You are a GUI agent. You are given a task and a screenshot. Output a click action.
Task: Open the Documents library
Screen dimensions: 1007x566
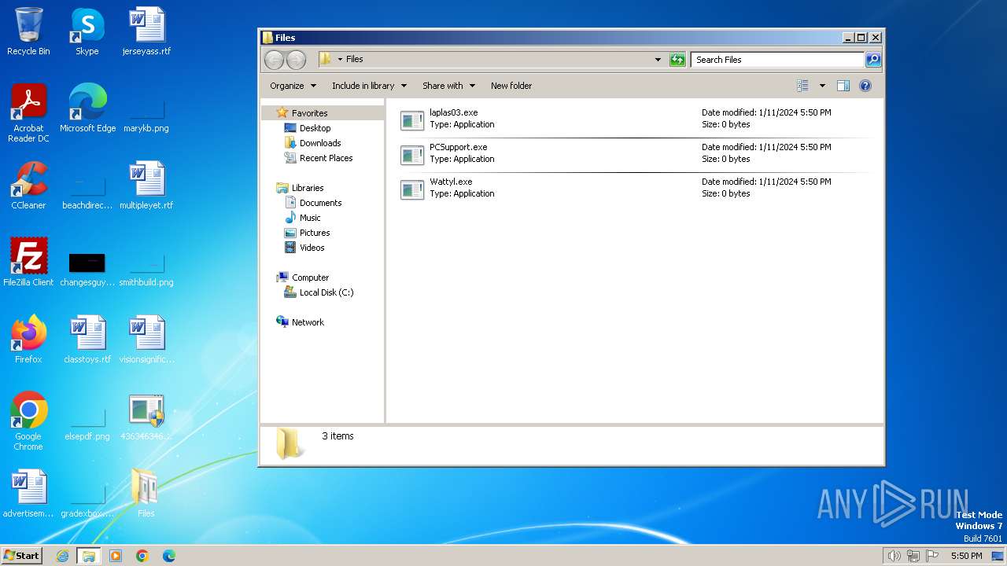pos(320,203)
